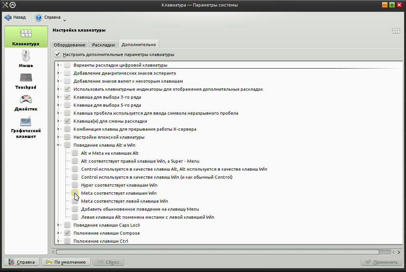Check Control используется в качестве клавиш Alt
Screen dimensions: 406x272
point(75,169)
